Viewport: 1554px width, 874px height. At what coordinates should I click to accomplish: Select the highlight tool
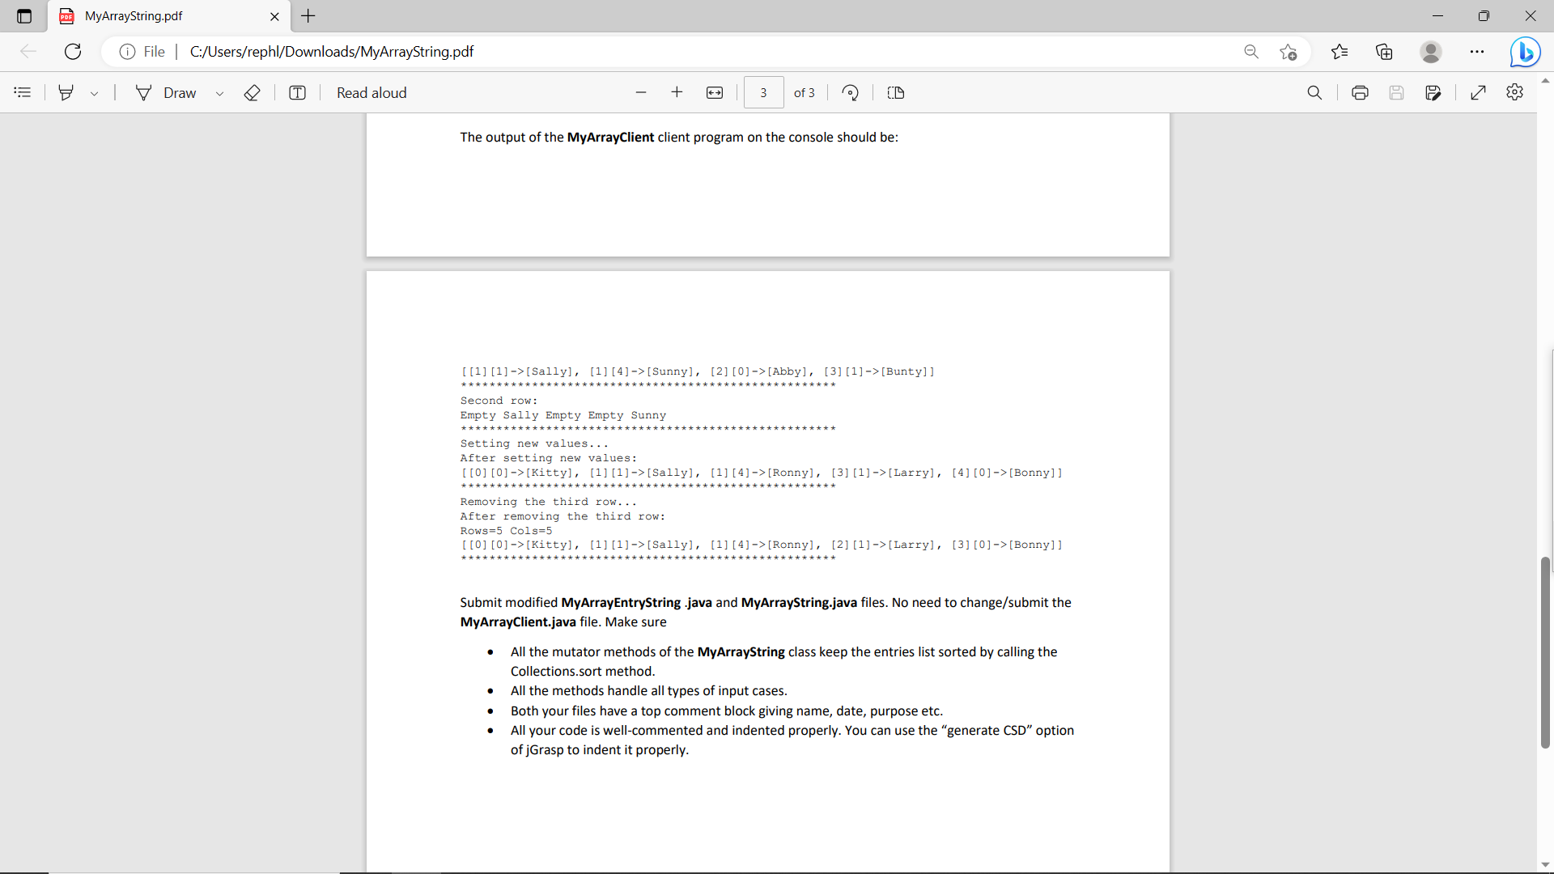(66, 93)
